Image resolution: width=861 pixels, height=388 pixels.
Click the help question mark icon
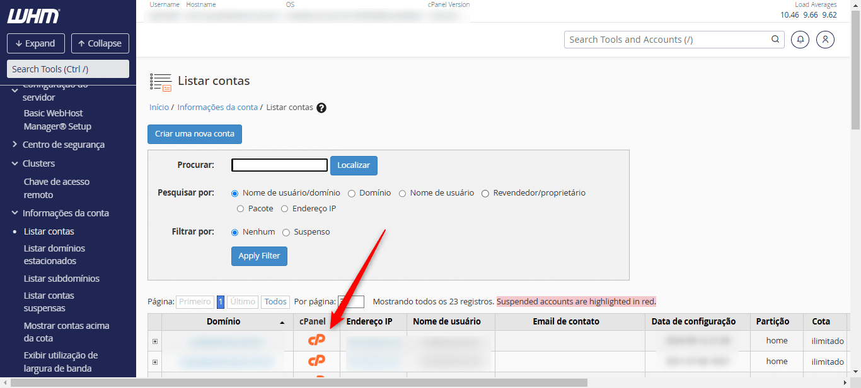(321, 108)
